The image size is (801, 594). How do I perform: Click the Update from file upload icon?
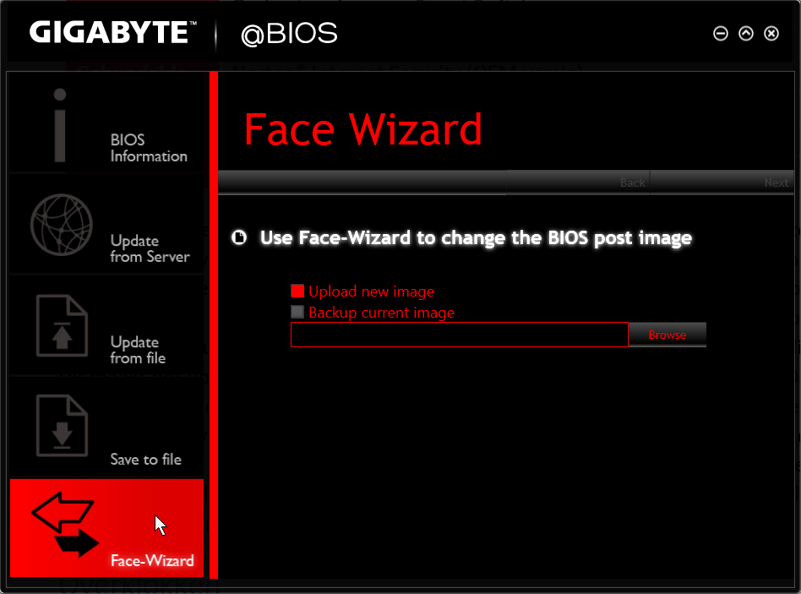click(62, 326)
